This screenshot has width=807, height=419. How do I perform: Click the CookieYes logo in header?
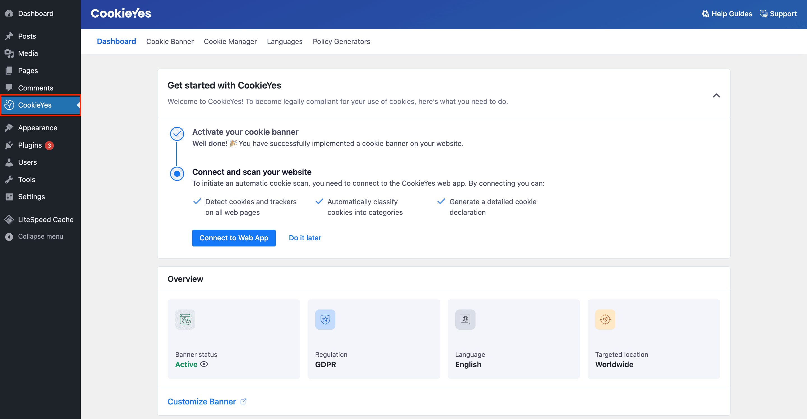pos(121,13)
